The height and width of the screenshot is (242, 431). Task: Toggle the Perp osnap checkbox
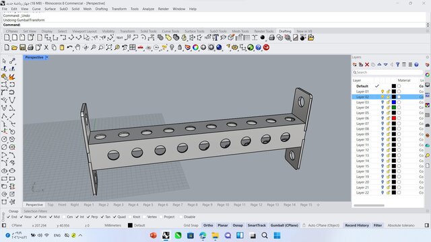pyautogui.click(x=88, y=216)
